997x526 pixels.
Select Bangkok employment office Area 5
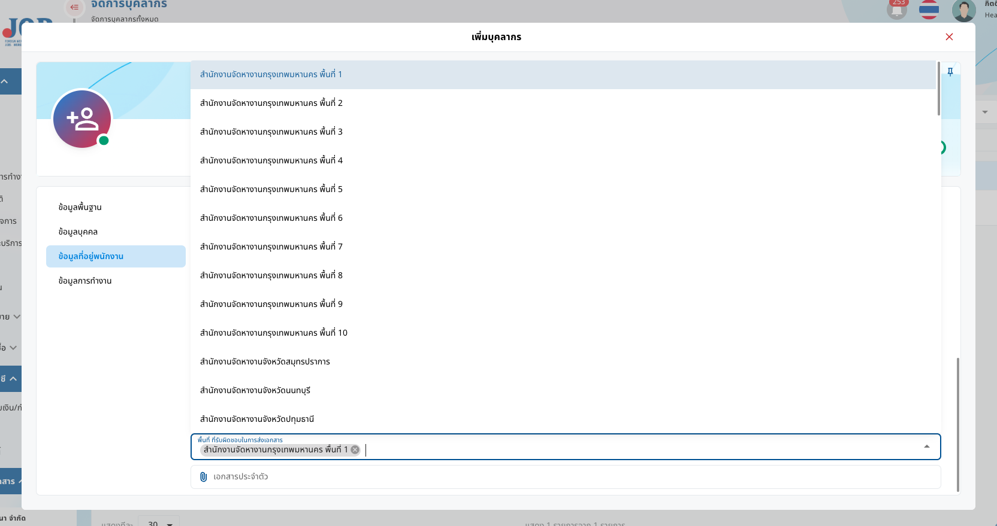[x=271, y=189]
